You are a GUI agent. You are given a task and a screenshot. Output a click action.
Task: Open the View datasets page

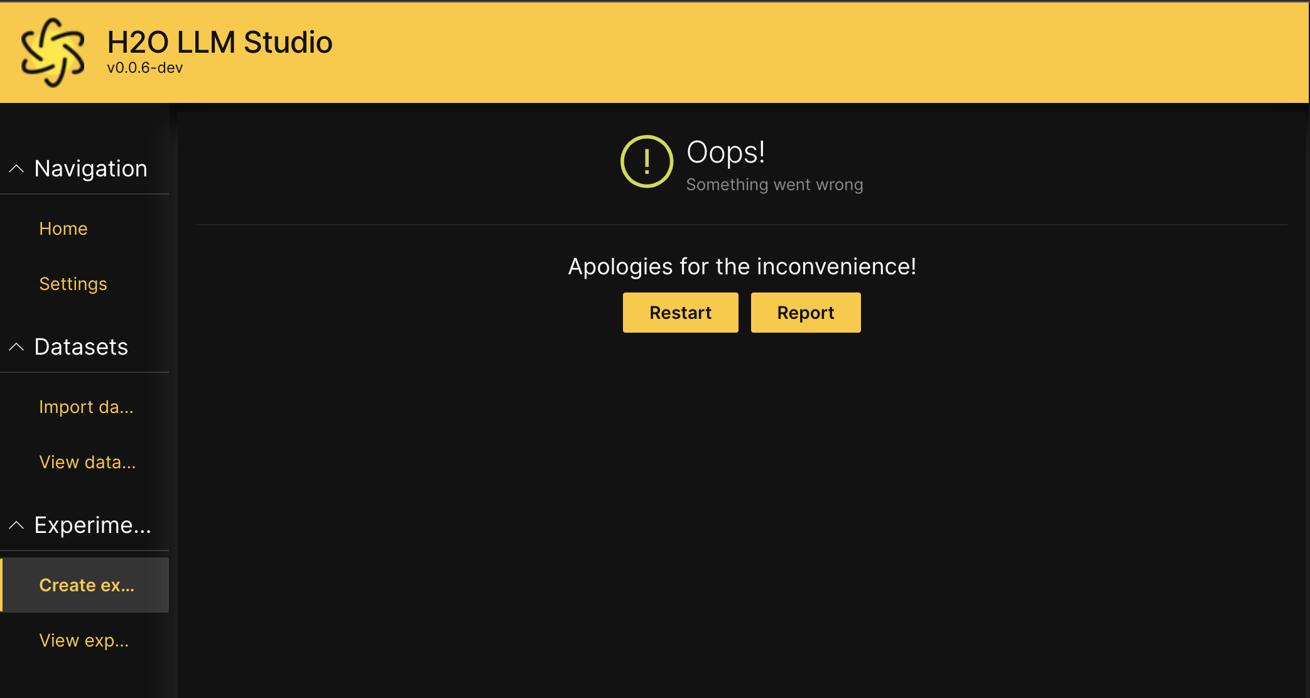pos(88,462)
